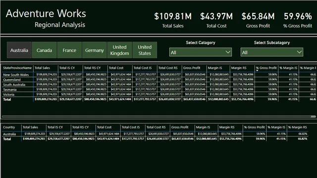
Task: Select the United Kingdom country filter
Action: point(119,50)
